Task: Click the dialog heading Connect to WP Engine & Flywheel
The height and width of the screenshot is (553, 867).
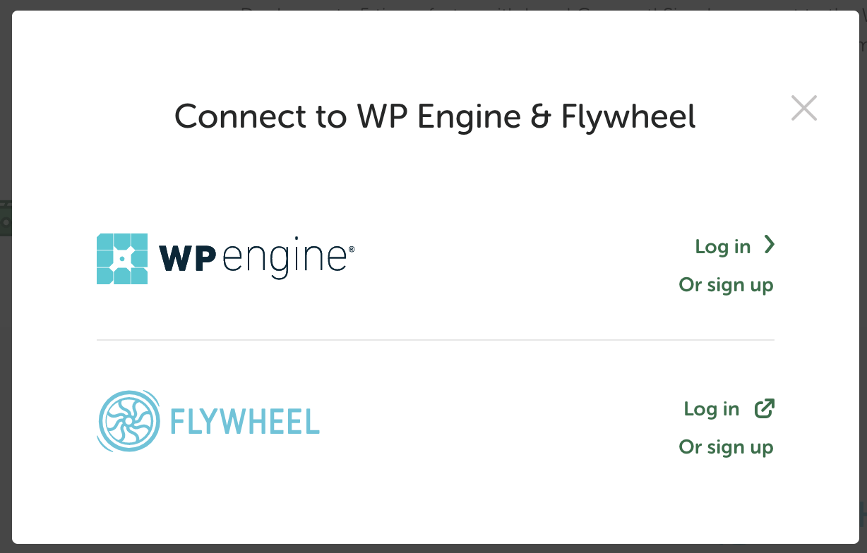Action: pyautogui.click(x=435, y=116)
